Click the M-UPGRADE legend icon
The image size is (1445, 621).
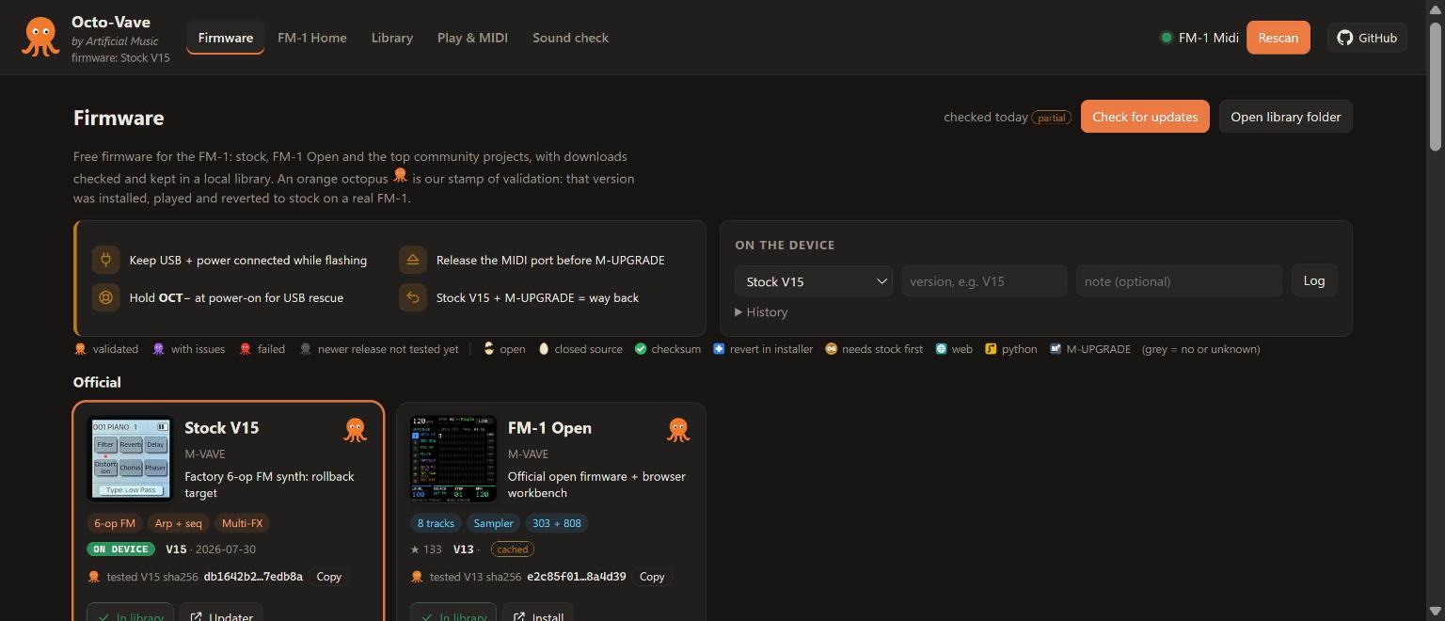pos(1056,349)
